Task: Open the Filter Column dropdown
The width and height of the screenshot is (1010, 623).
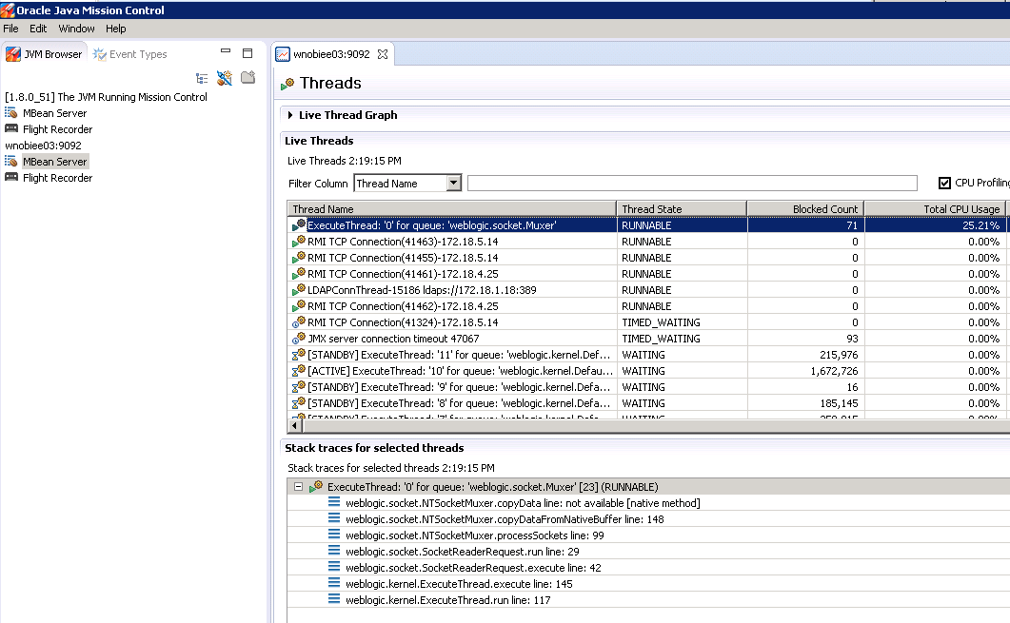Action: (453, 184)
